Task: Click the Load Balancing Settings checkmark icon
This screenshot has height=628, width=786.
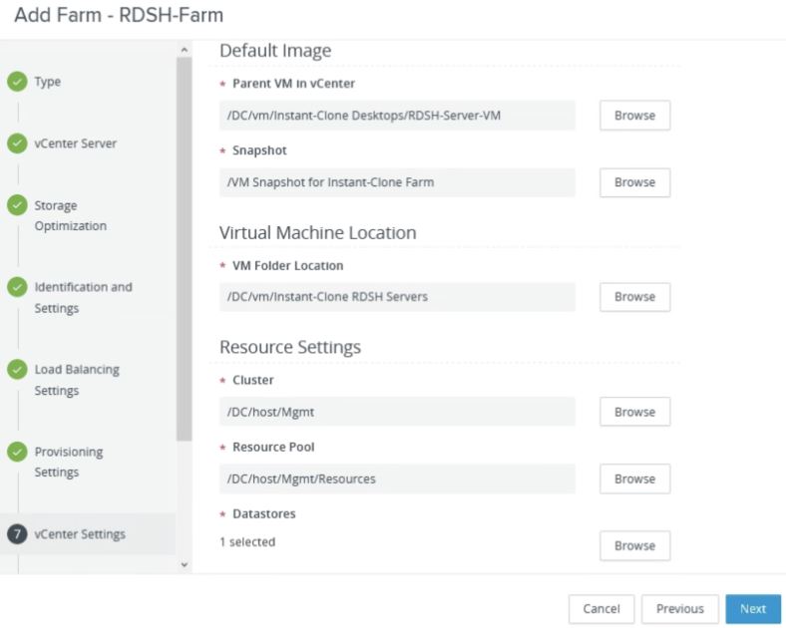Action: click(x=17, y=370)
